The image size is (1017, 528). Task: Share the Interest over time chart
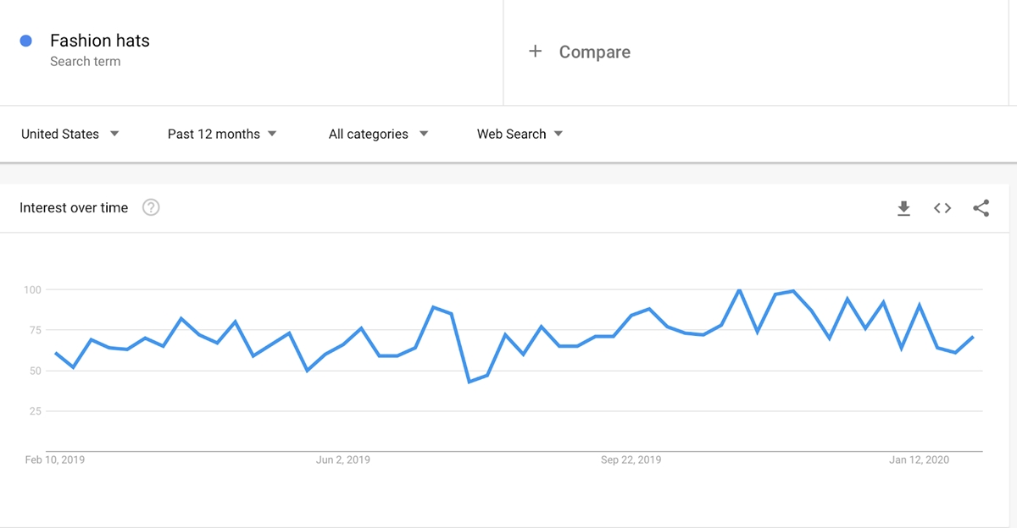pos(981,208)
